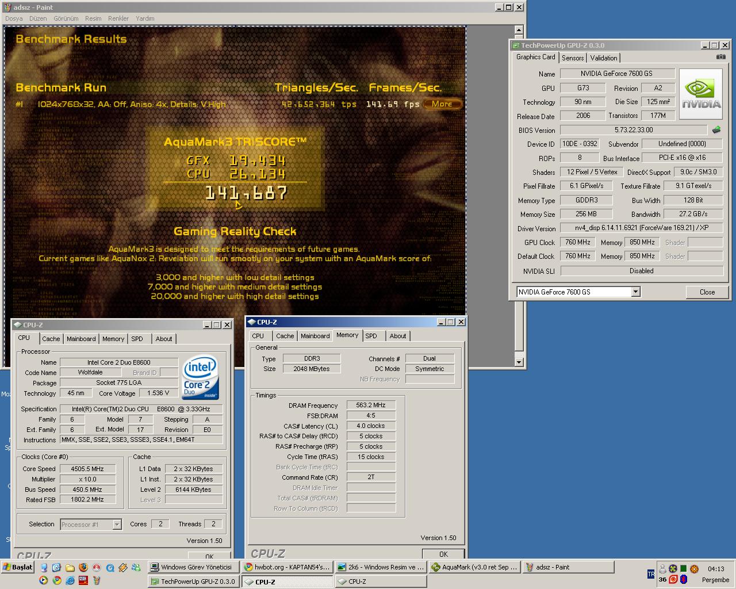Open the Paint shortcut in quick launch
736x589 pixels.
[x=97, y=580]
